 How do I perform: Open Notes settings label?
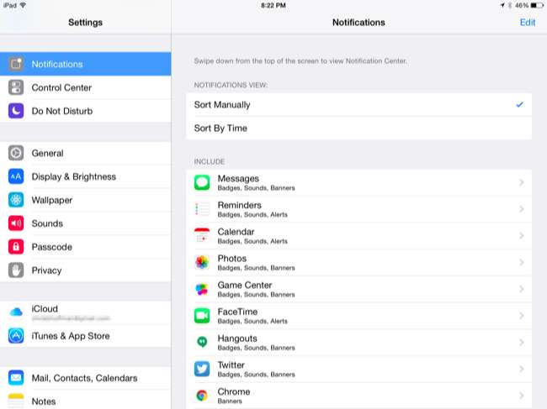click(x=44, y=401)
